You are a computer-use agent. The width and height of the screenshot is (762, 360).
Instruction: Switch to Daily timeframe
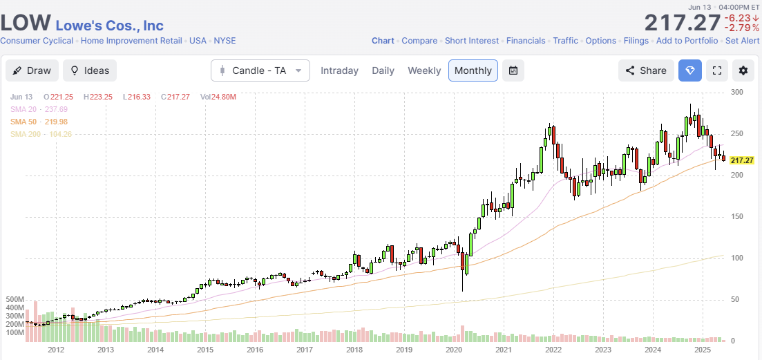pyautogui.click(x=383, y=70)
